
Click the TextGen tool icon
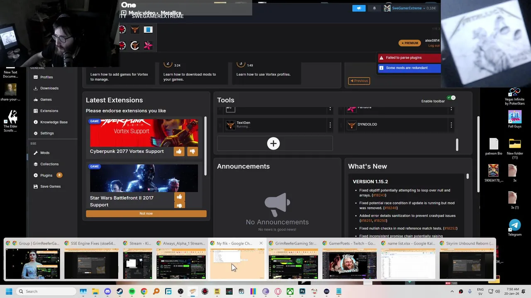(230, 125)
